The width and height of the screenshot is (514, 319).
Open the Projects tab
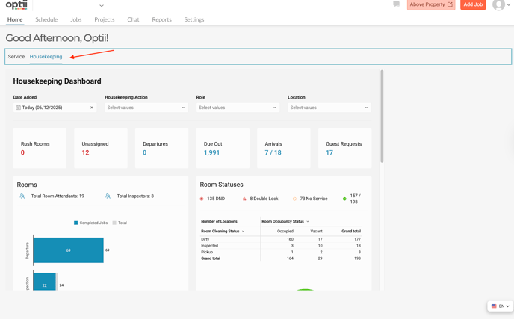tap(105, 19)
